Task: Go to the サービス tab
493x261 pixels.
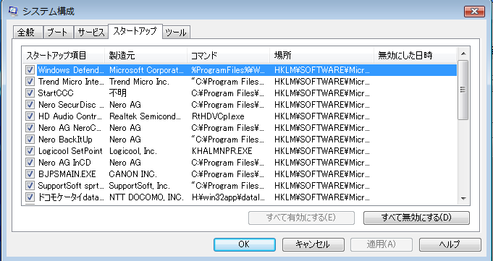Action: pyautogui.click(x=90, y=33)
